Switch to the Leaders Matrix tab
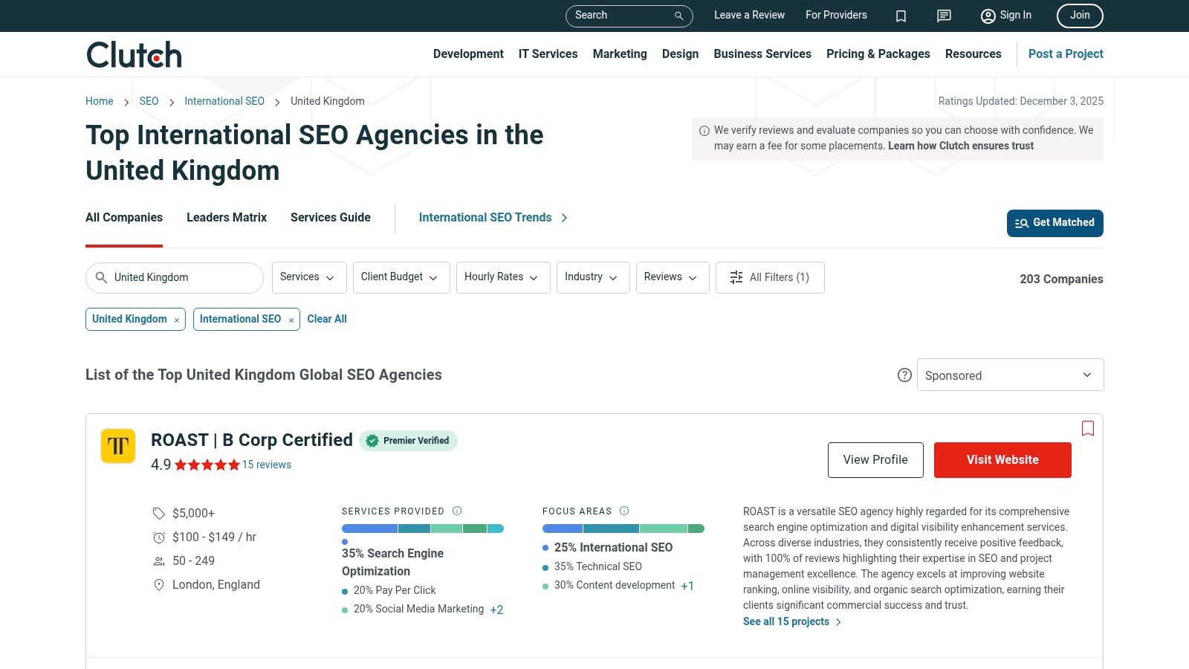 227,217
